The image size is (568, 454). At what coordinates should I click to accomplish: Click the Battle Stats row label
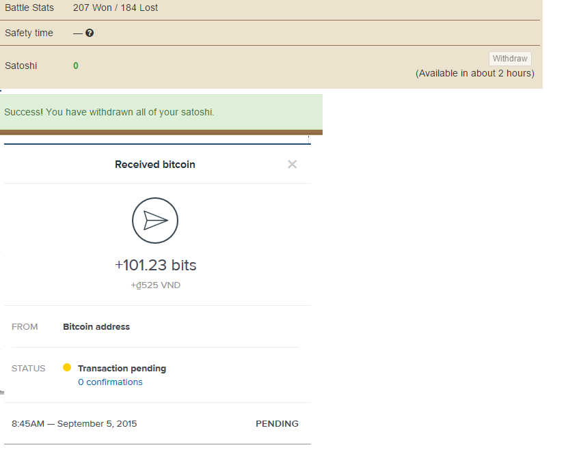point(29,8)
